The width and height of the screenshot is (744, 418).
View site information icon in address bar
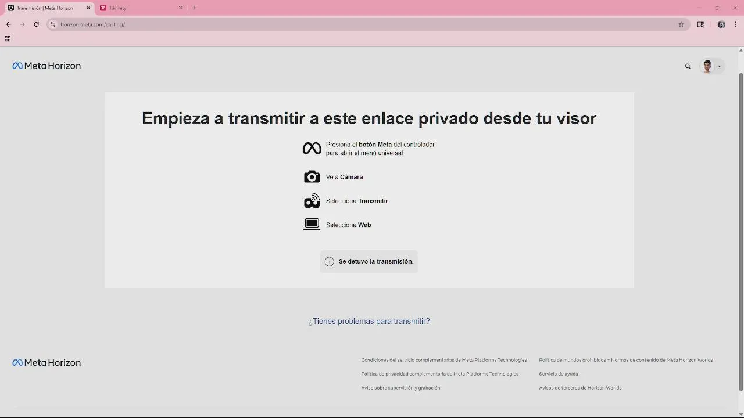[x=53, y=24]
